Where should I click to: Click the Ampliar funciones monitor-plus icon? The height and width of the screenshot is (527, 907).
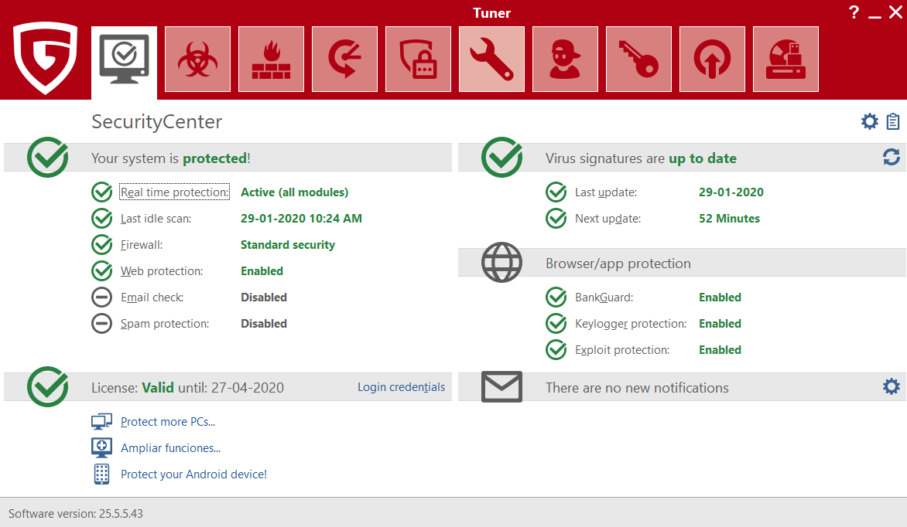(102, 448)
